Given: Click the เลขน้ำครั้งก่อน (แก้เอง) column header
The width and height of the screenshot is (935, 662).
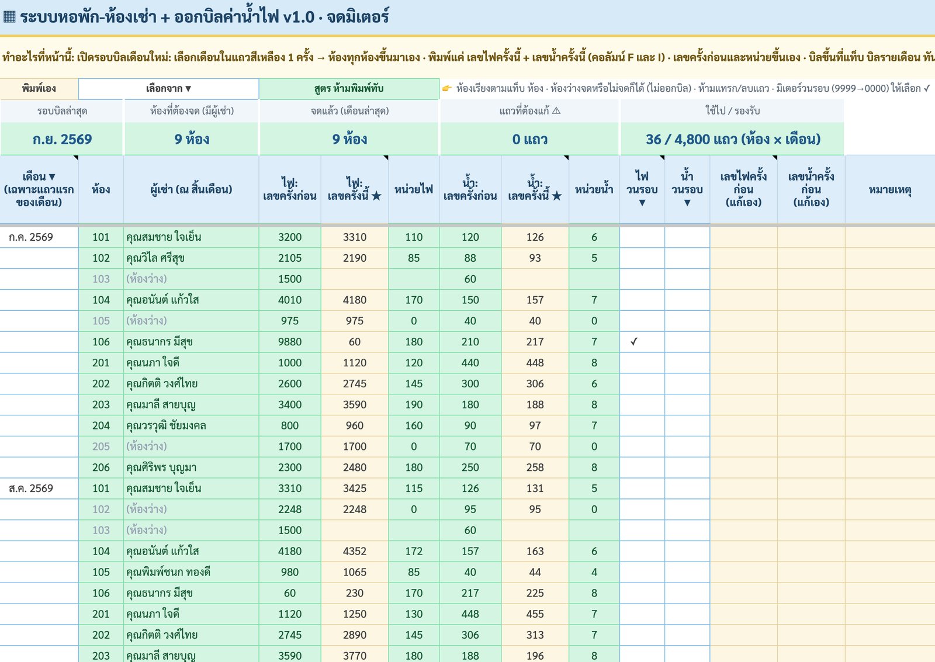Looking at the screenshot, I should pos(811,189).
